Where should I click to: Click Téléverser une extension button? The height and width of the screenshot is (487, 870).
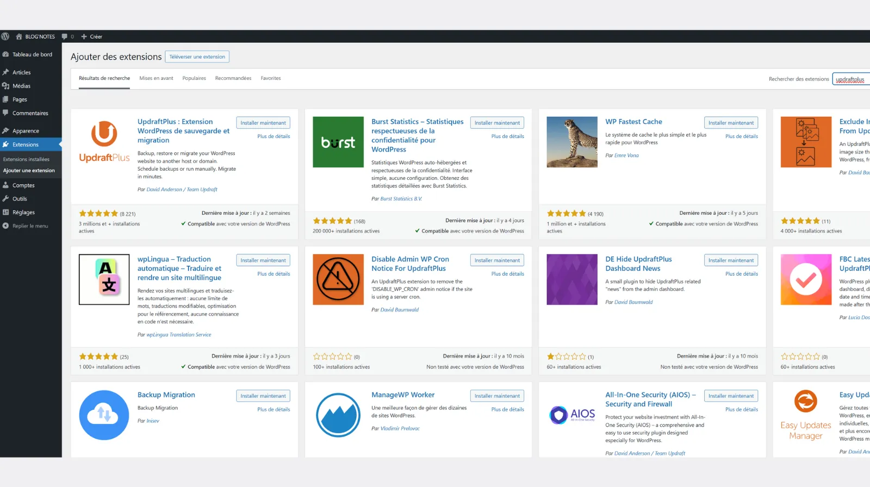point(197,57)
